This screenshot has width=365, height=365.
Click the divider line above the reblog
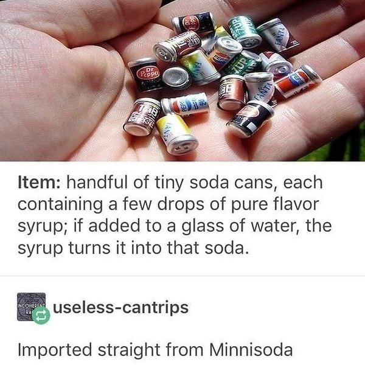(182, 276)
